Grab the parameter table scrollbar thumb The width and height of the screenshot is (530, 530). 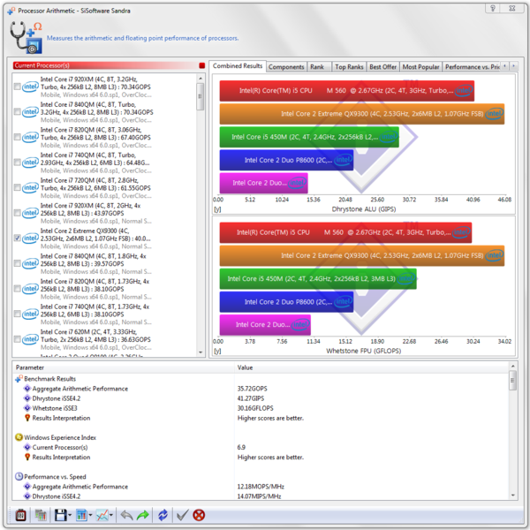coord(512,380)
